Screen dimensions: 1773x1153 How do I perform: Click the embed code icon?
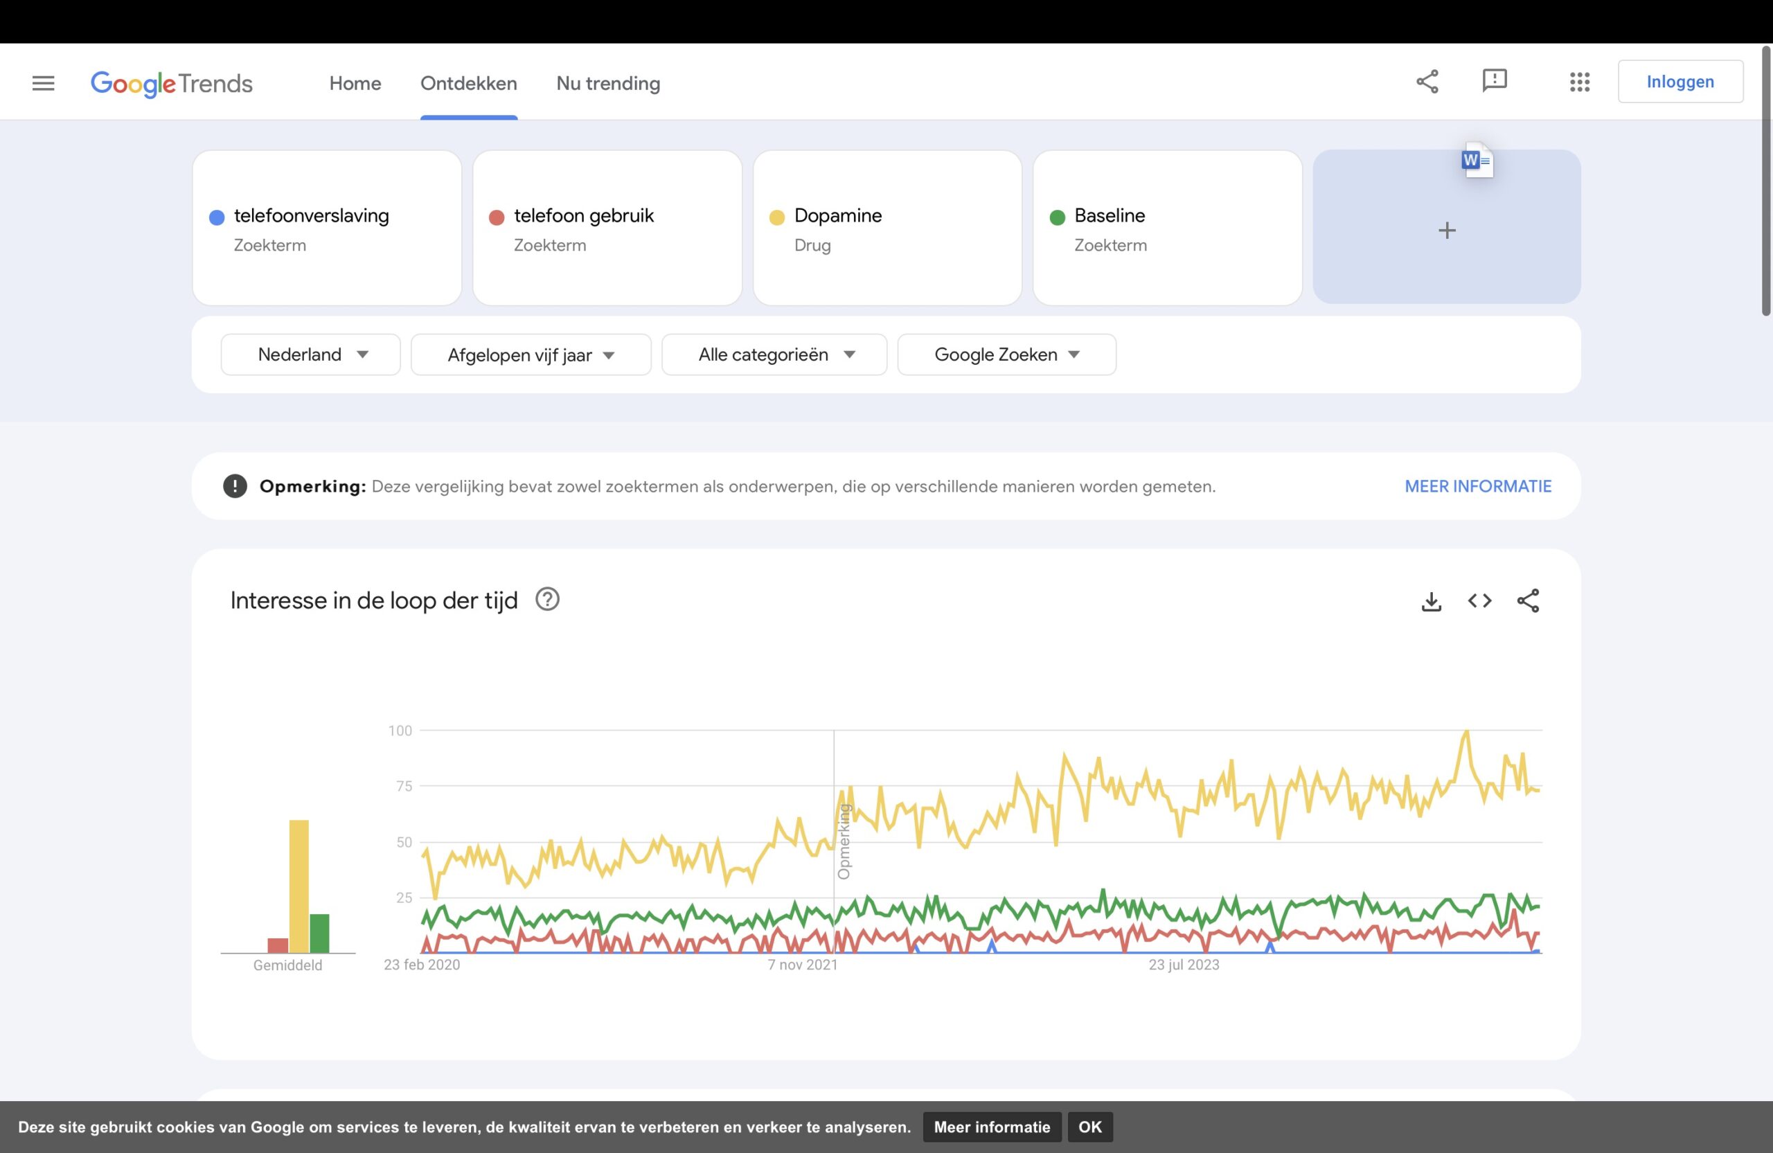[x=1479, y=600]
